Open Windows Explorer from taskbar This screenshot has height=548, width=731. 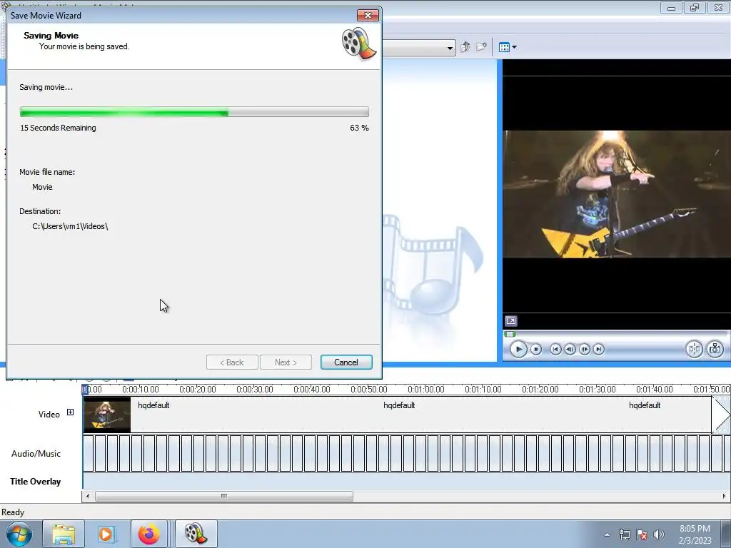(x=64, y=534)
